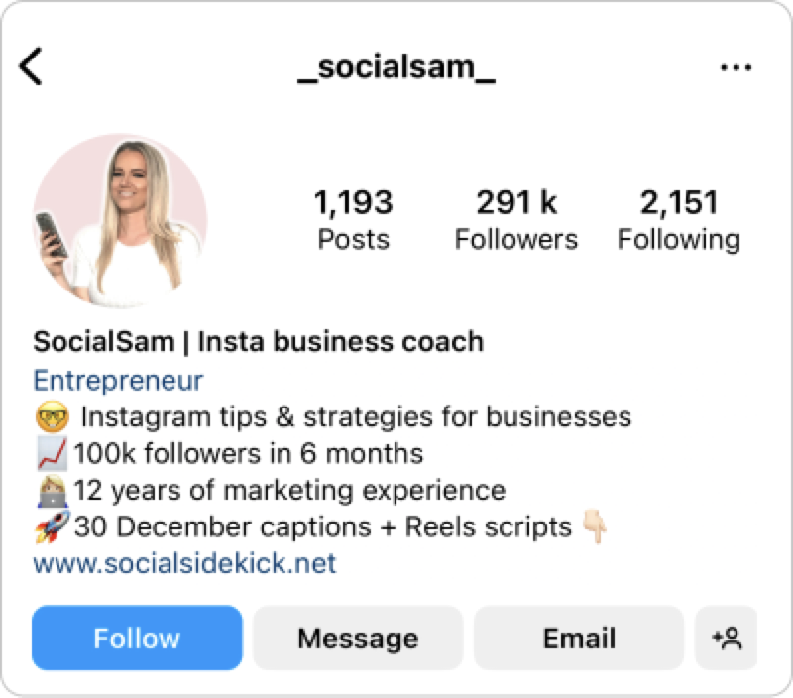Click the nerd face emoji in bio
The image size is (793, 698).
pyautogui.click(x=50, y=416)
